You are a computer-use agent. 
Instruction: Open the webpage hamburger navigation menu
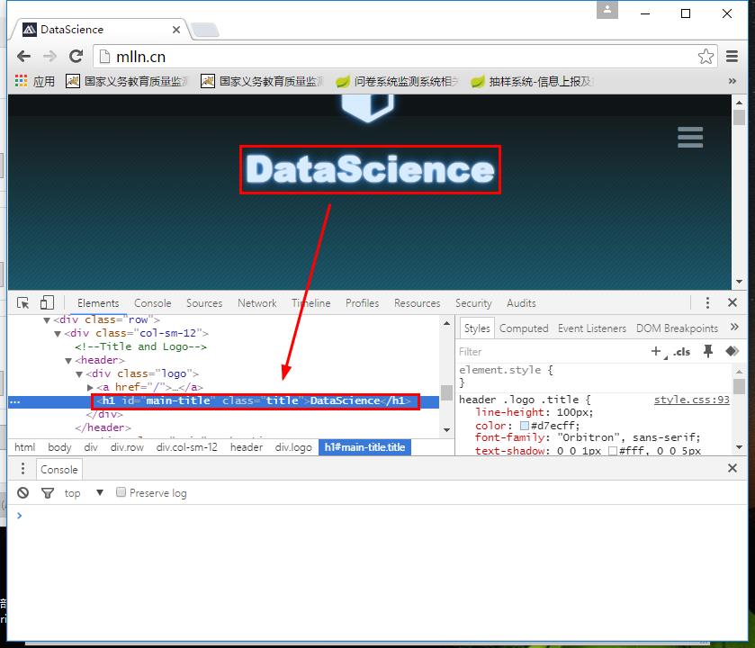(x=690, y=137)
